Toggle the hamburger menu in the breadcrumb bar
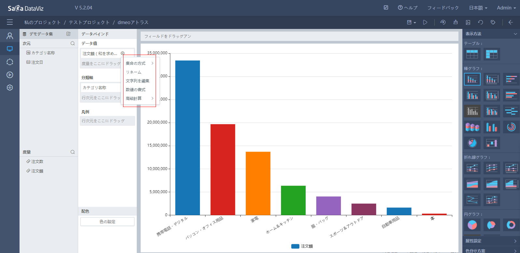 click(x=10, y=22)
